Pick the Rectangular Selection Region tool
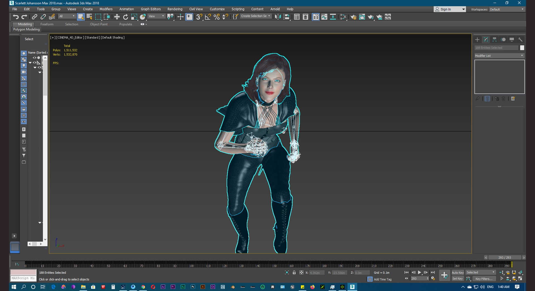The width and height of the screenshot is (535, 291). coord(98,17)
